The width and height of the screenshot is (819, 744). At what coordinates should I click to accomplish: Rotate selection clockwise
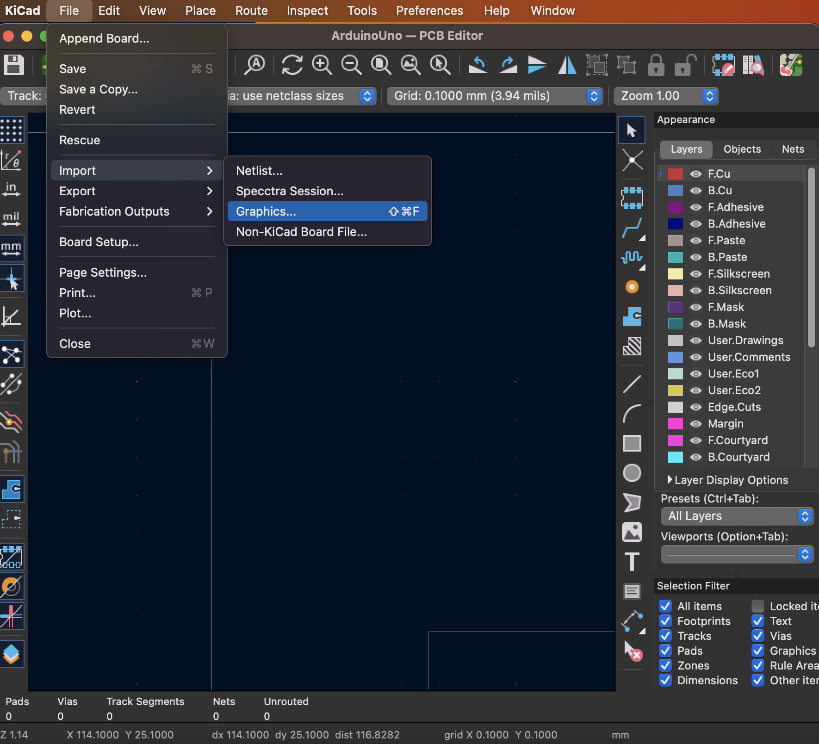[x=508, y=65]
